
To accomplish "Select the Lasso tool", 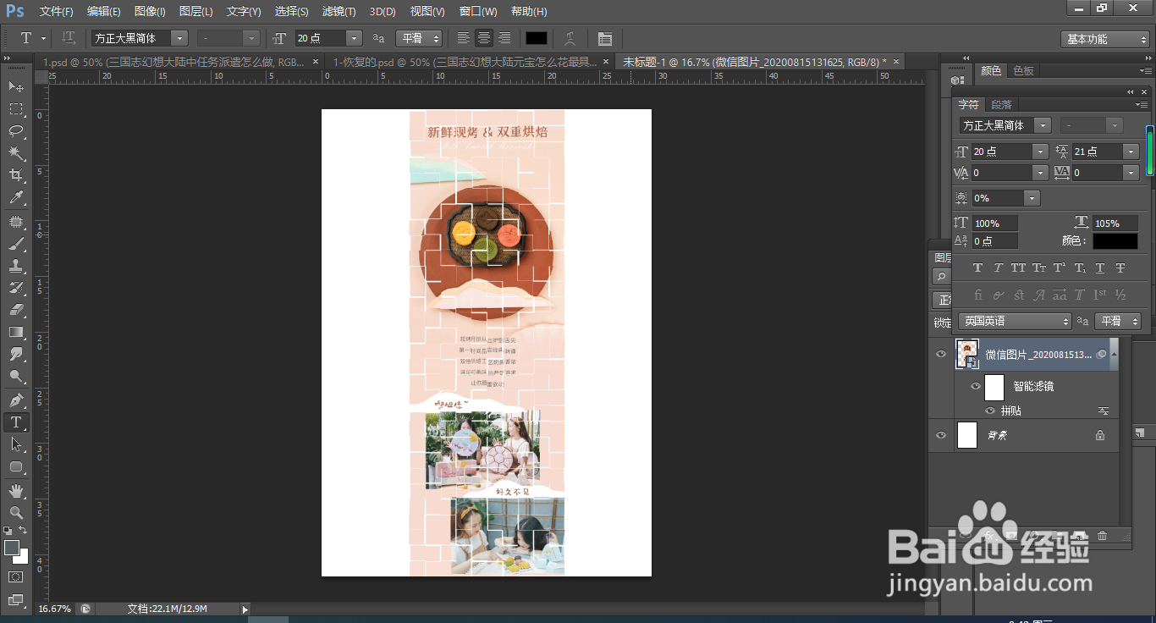I will click(16, 130).
